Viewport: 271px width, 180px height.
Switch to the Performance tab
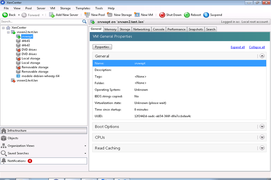(x=176, y=29)
